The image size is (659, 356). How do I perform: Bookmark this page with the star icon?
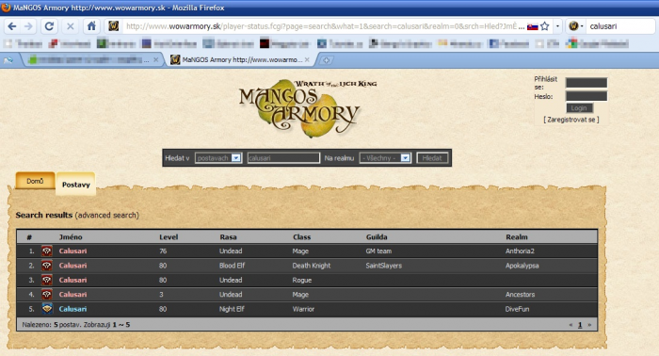pos(545,26)
